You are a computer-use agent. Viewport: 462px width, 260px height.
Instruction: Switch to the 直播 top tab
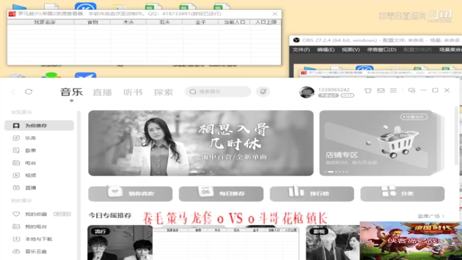pos(102,92)
